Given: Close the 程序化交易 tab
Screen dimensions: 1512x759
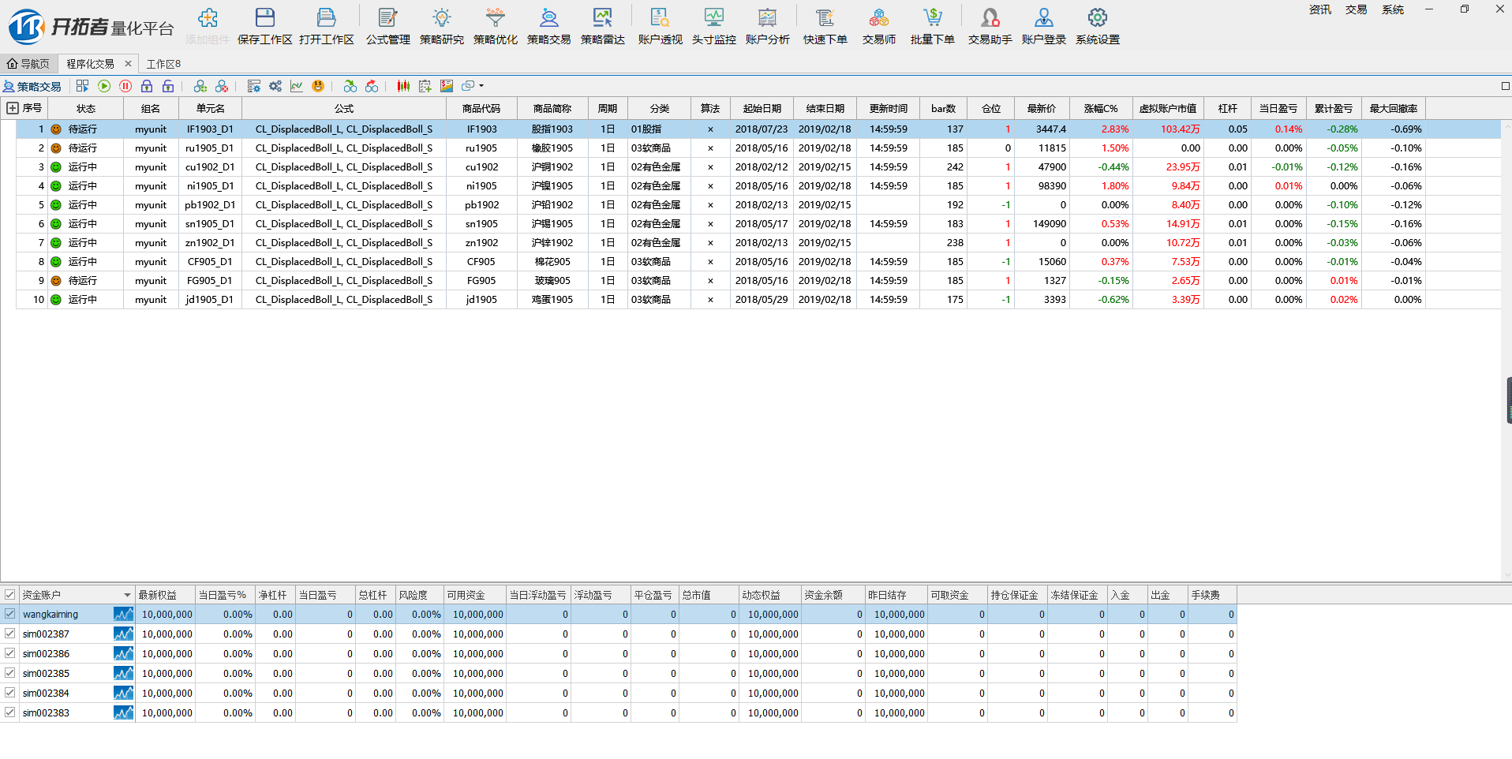Looking at the screenshot, I should pyautogui.click(x=129, y=64).
